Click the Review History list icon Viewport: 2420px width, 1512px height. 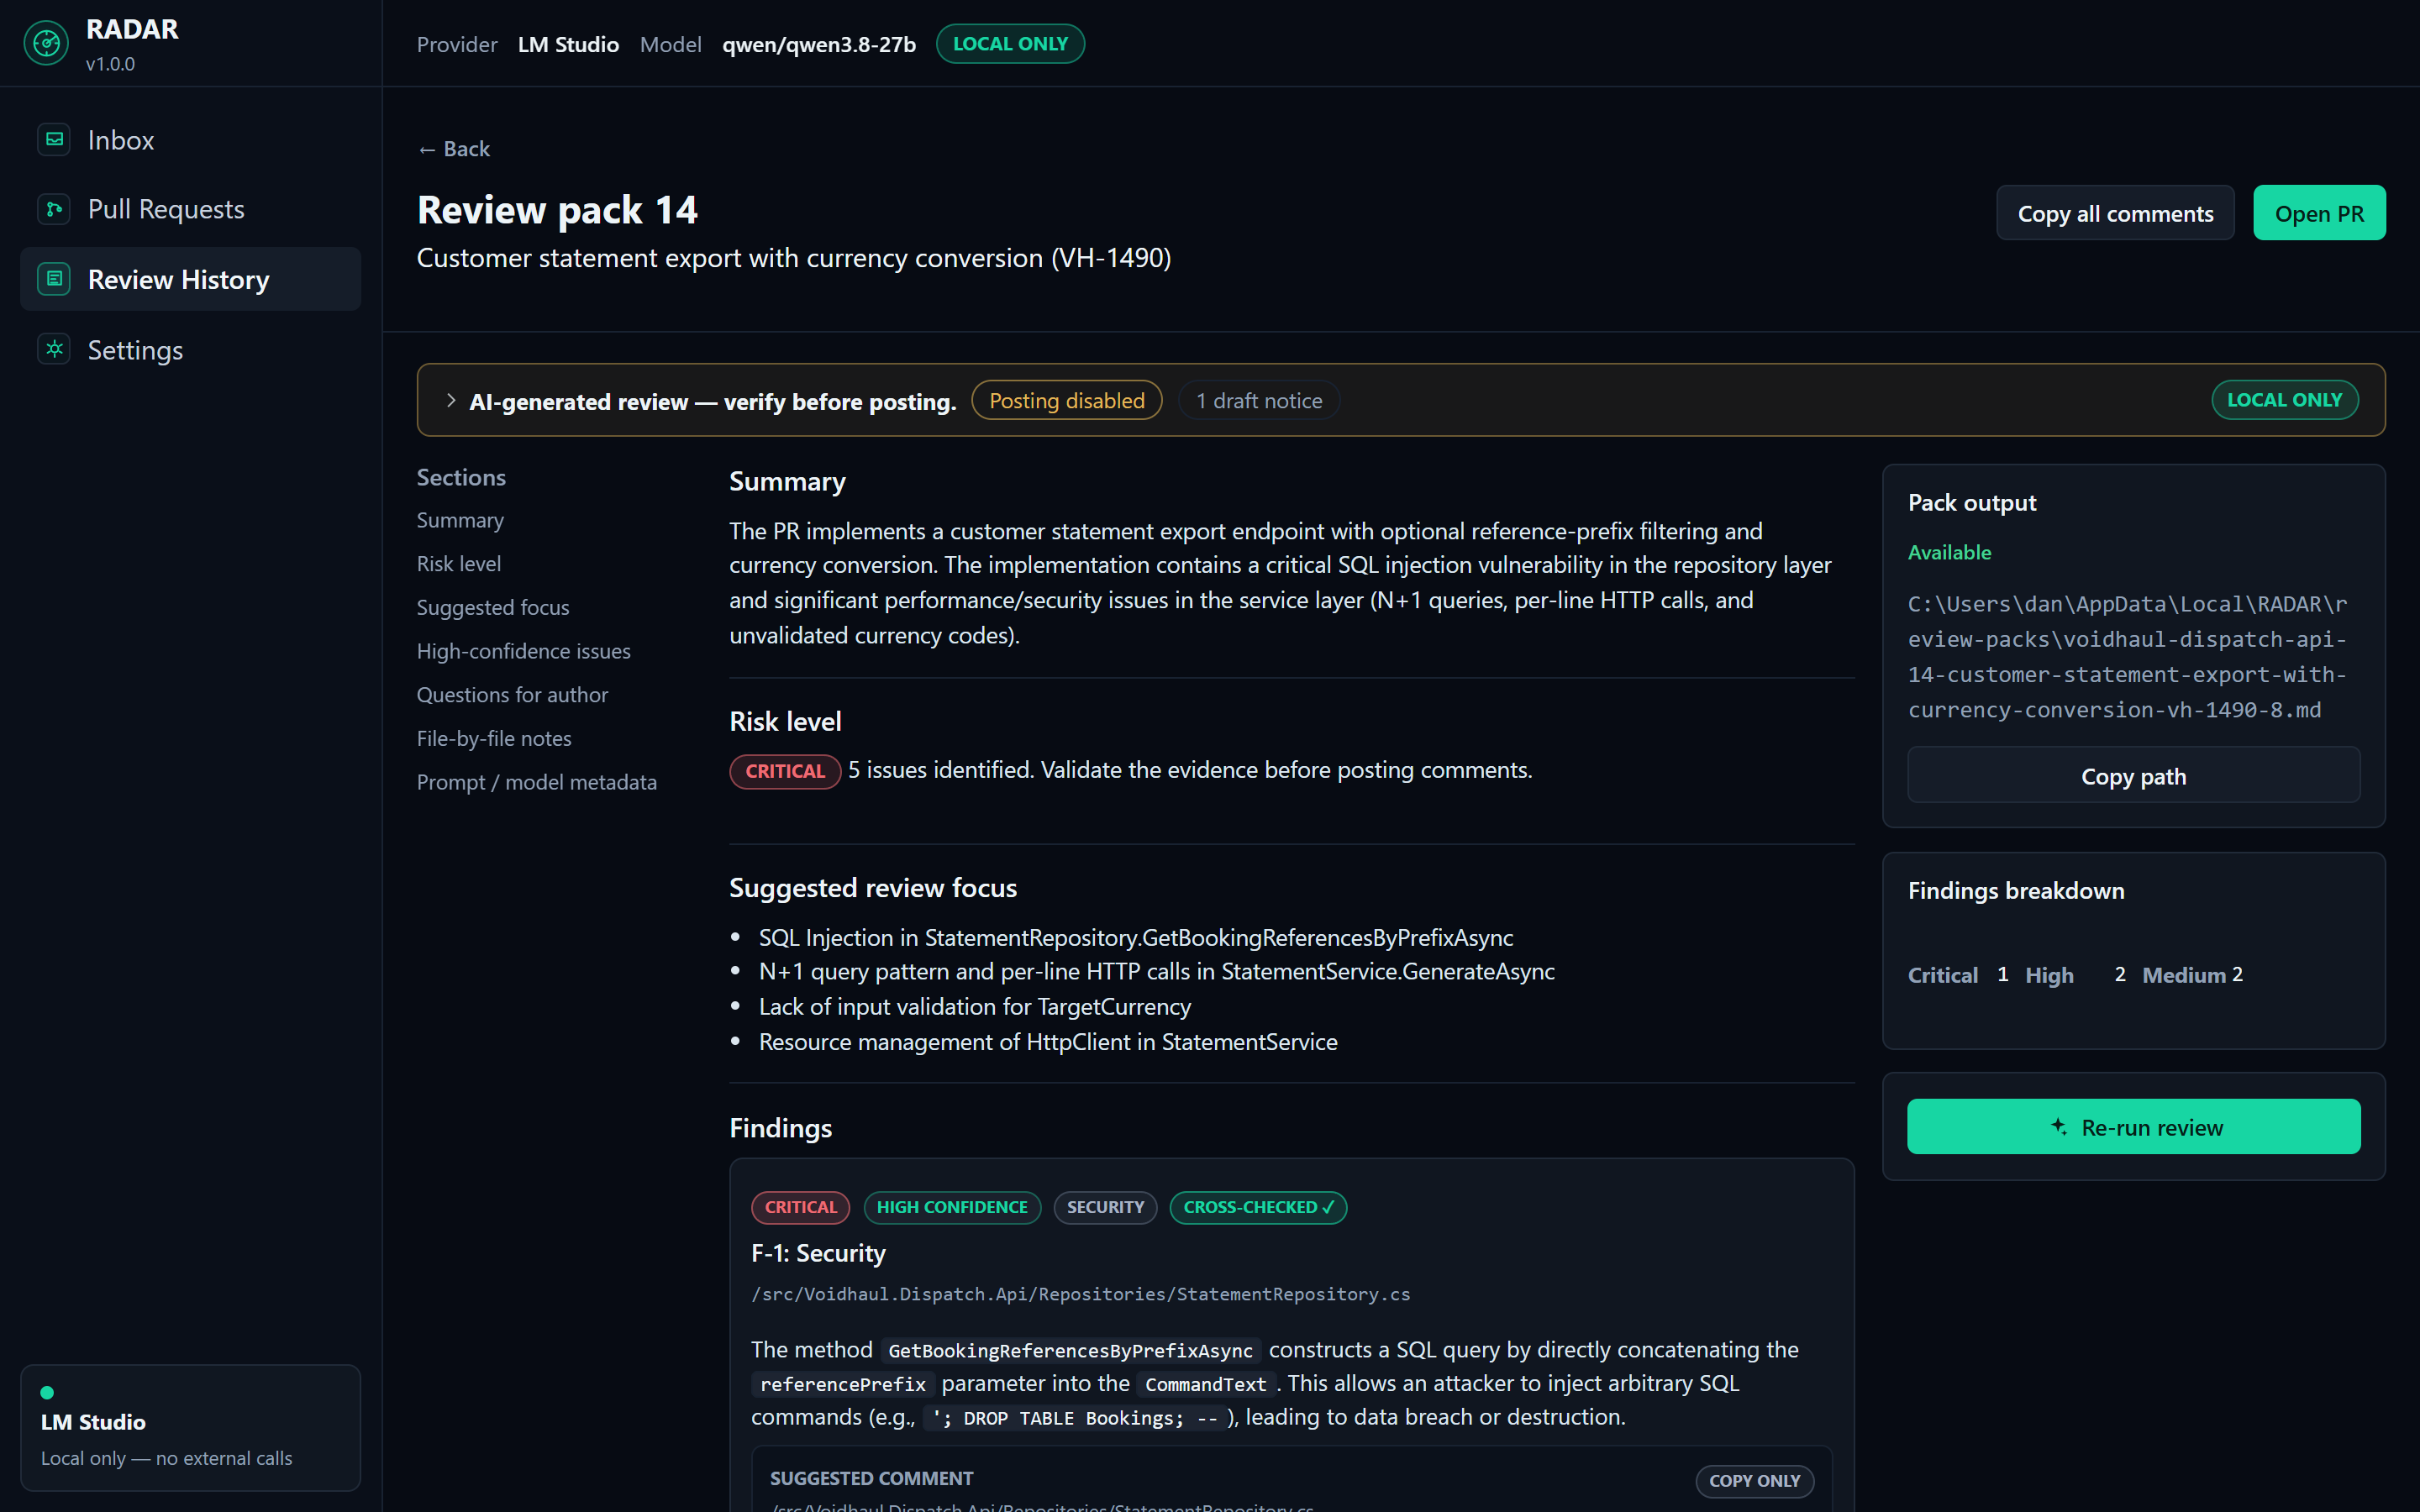click(x=55, y=279)
